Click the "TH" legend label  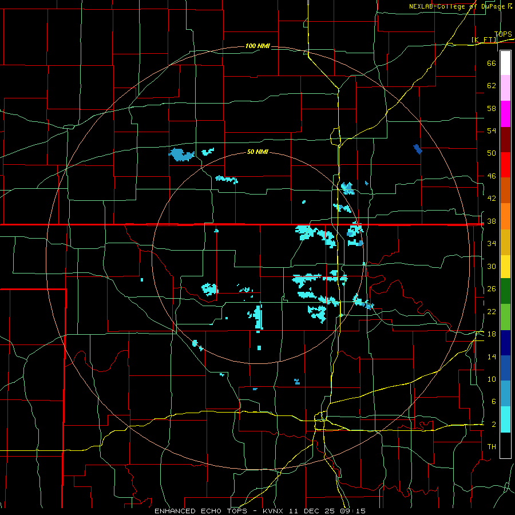492,447
